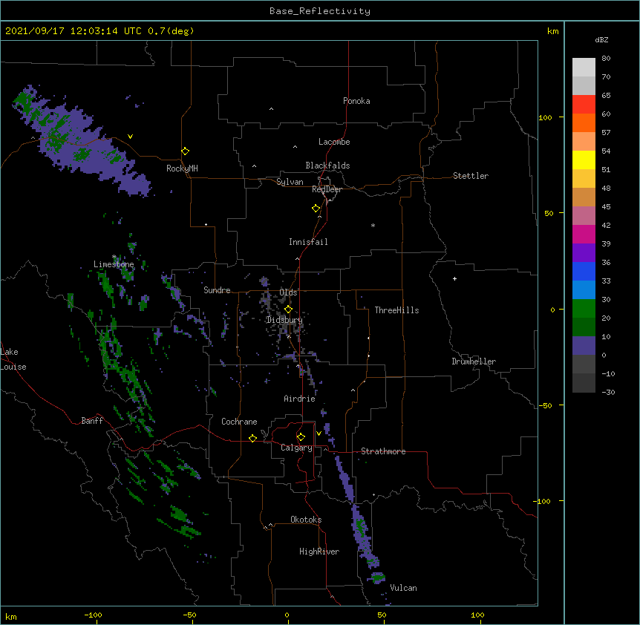Click the Sylvan city label
This screenshot has height=625, width=640.
pyautogui.click(x=290, y=182)
